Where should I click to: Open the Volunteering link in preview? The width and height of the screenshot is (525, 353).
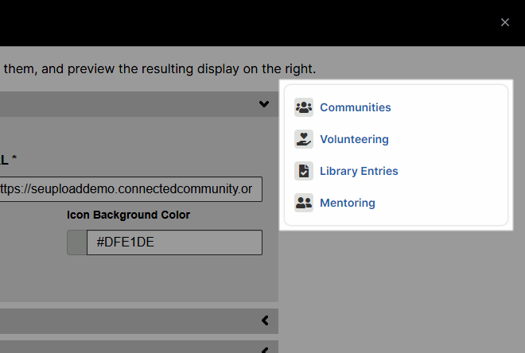[354, 139]
